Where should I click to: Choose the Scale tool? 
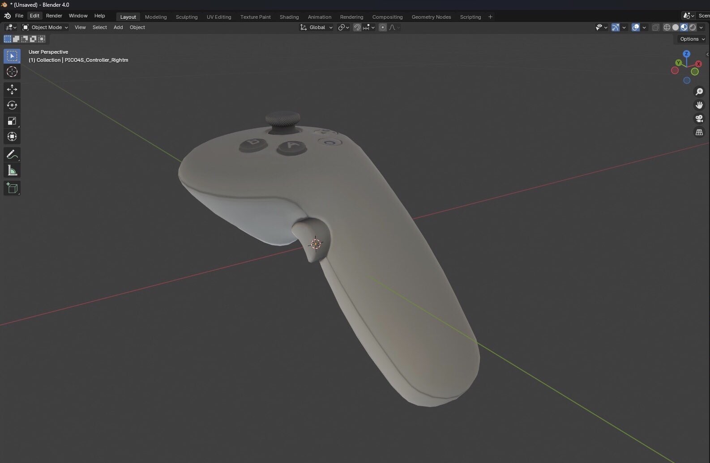[12, 121]
